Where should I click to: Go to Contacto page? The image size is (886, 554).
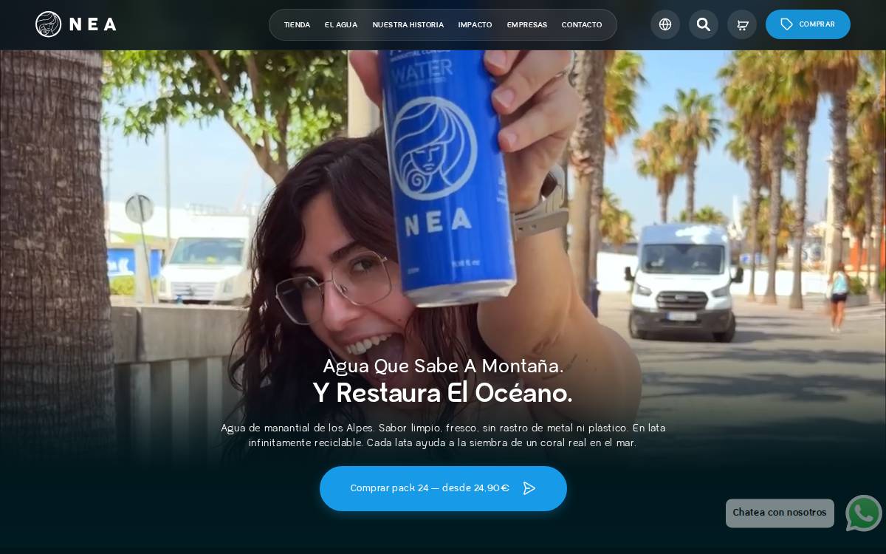pyautogui.click(x=582, y=25)
